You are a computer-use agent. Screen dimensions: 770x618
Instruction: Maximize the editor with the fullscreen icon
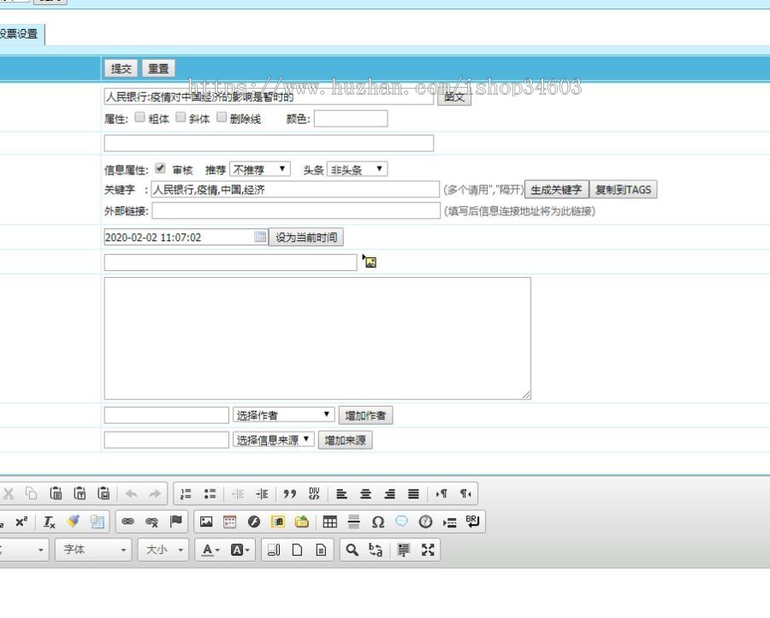click(x=428, y=550)
